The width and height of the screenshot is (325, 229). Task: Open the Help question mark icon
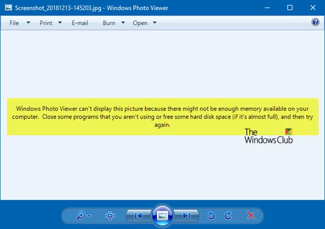pyautogui.click(x=315, y=22)
